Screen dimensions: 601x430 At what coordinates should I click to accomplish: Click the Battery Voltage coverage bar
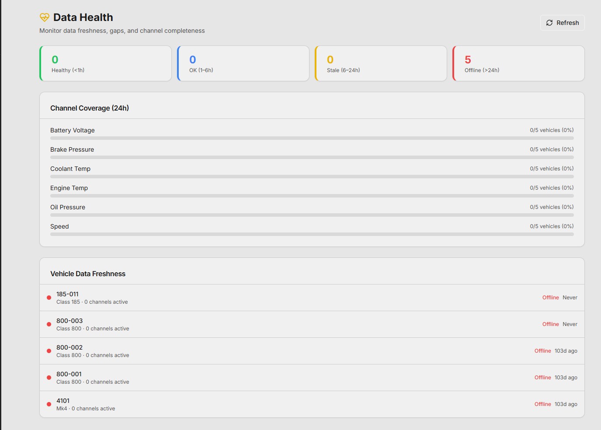pyautogui.click(x=312, y=138)
